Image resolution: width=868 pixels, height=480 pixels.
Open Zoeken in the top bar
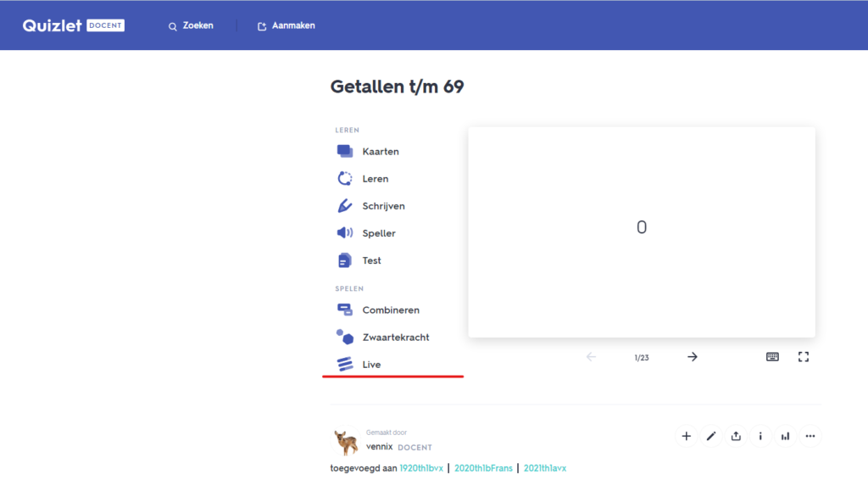(191, 25)
